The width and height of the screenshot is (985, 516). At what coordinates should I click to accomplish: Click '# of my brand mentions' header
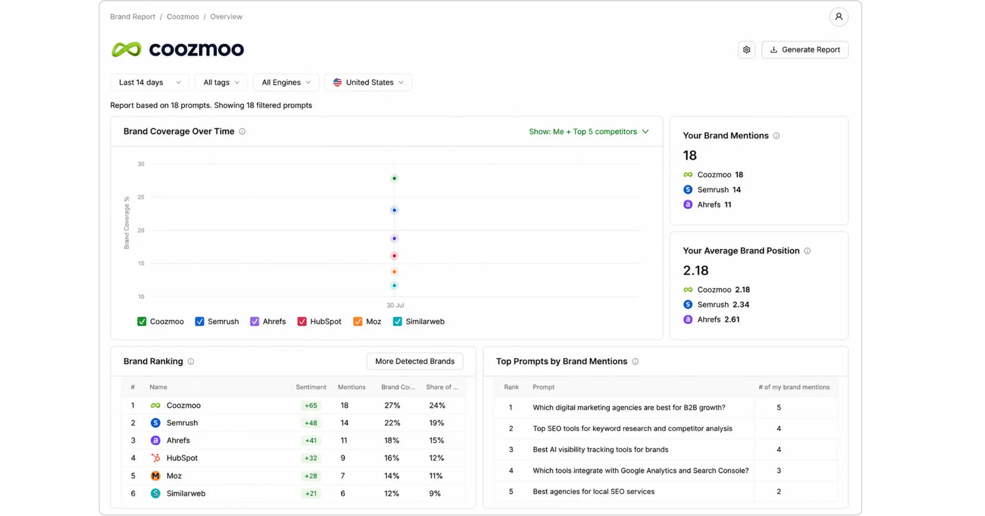click(794, 387)
